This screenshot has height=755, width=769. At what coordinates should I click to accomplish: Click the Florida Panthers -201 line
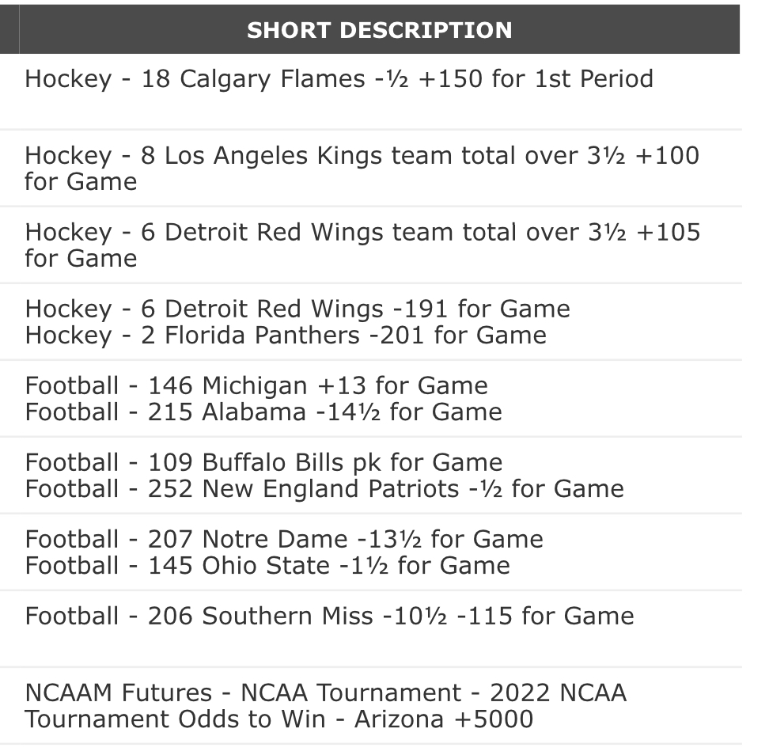(285, 335)
